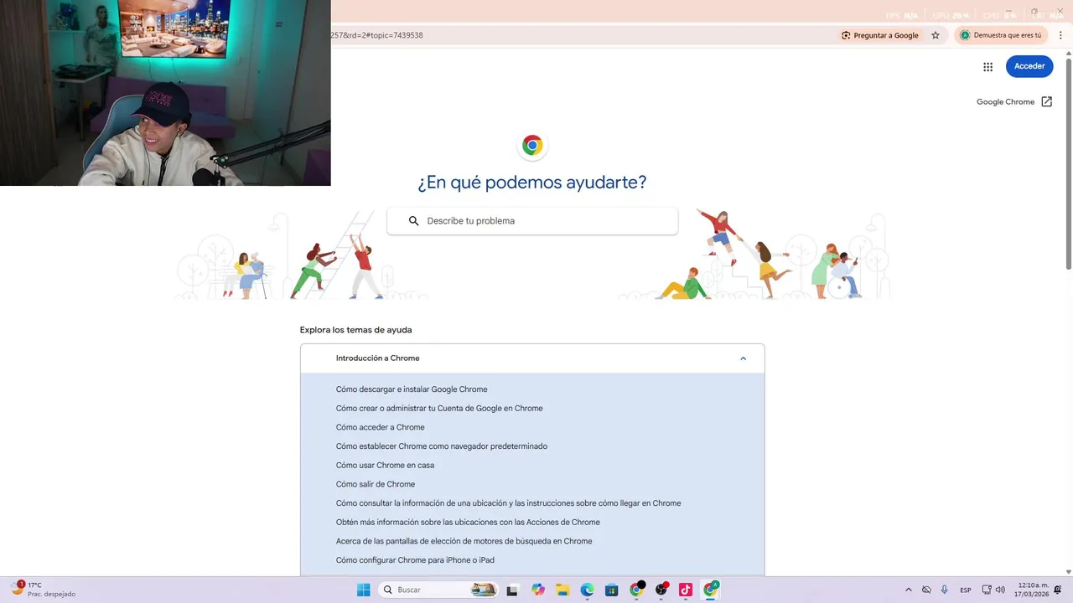Open Microsoft Edge from the taskbar

pyautogui.click(x=587, y=590)
